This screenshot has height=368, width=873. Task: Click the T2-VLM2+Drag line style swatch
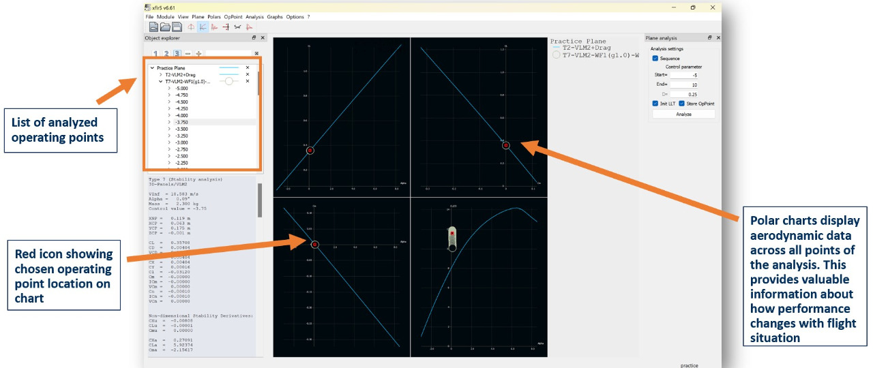click(229, 75)
